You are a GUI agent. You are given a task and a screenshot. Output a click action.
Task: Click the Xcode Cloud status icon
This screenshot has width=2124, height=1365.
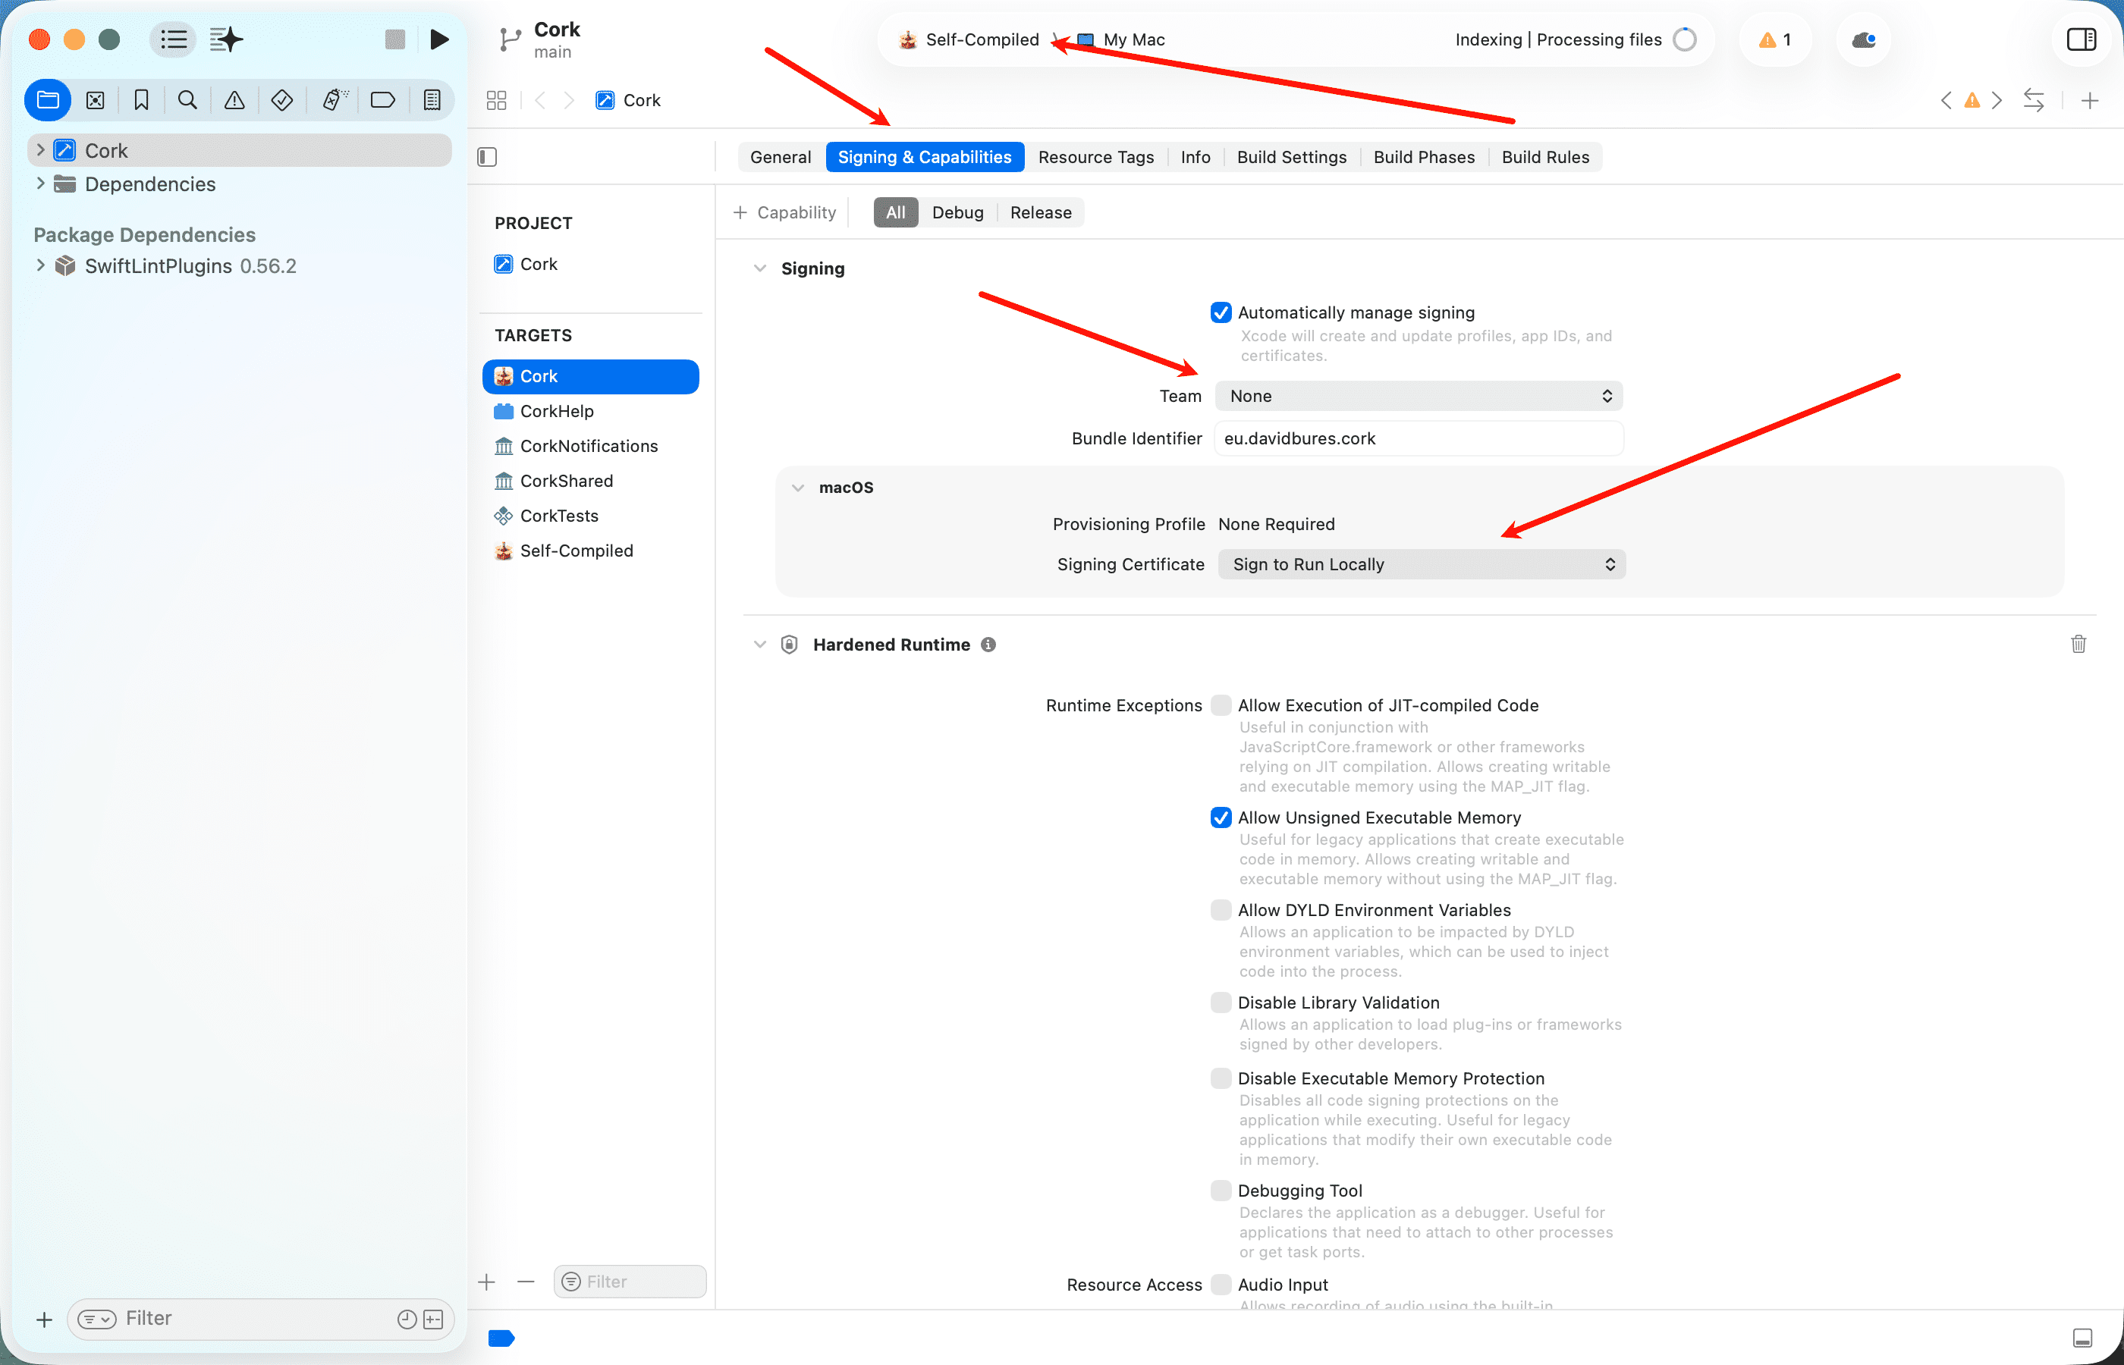1863,40
